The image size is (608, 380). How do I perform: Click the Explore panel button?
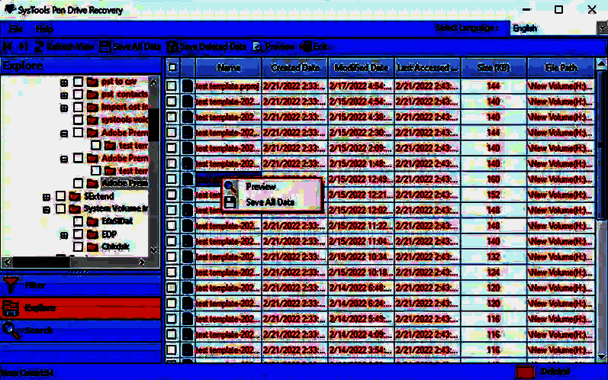[x=80, y=308]
